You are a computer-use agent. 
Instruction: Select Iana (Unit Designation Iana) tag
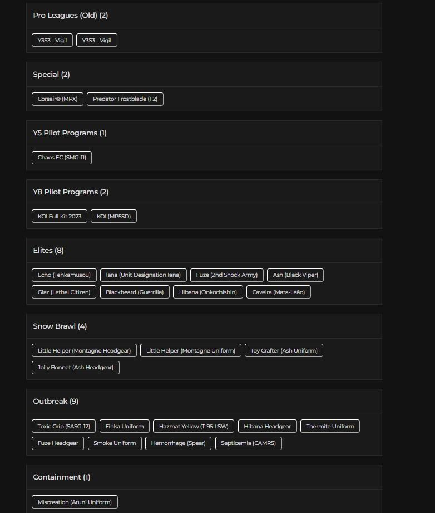point(143,275)
